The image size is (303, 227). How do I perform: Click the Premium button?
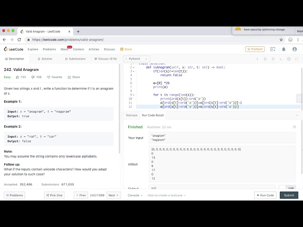click(255, 49)
